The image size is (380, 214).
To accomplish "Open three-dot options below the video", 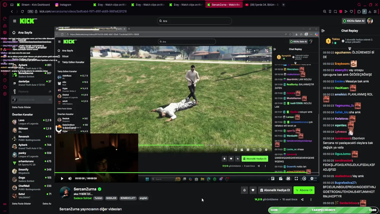I will click(x=311, y=199).
